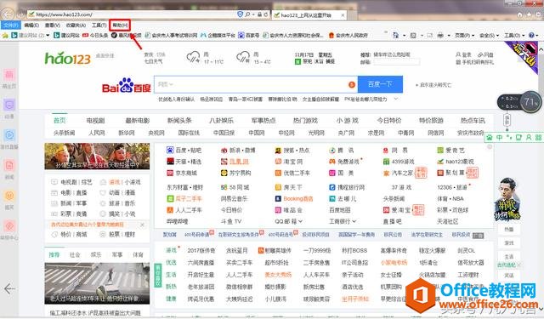Click the blue help question mark icon
The image size is (544, 319).
(x=531, y=36)
